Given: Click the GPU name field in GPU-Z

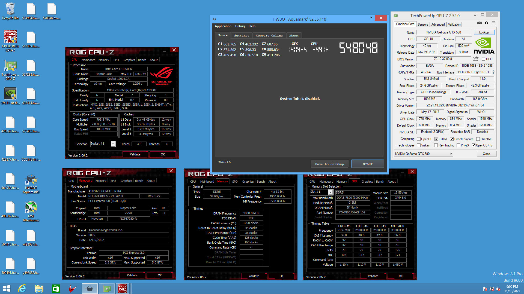Looking at the screenshot, I should 443,32.
